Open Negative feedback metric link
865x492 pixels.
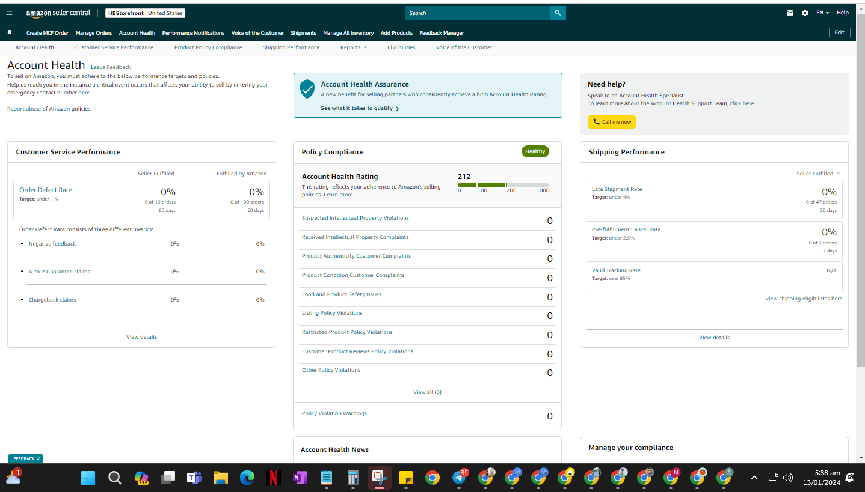[52, 244]
